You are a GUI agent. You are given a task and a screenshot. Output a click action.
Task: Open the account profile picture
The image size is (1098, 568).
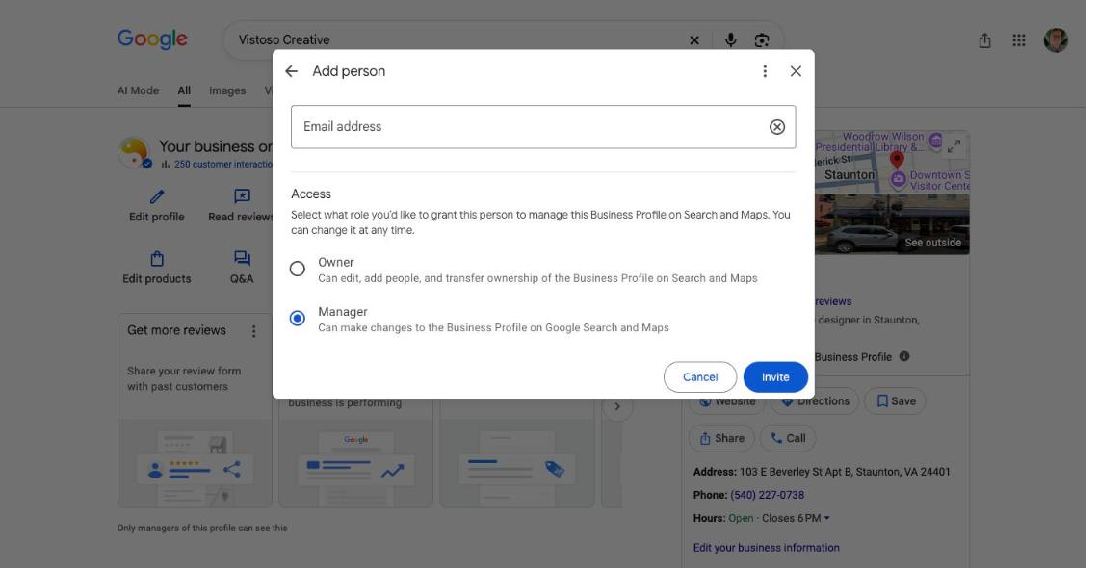pyautogui.click(x=1056, y=40)
